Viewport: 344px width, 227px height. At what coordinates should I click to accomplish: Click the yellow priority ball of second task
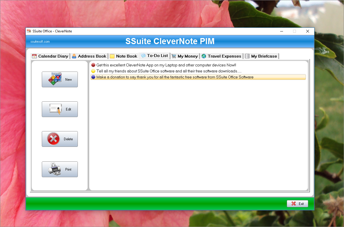(93, 71)
